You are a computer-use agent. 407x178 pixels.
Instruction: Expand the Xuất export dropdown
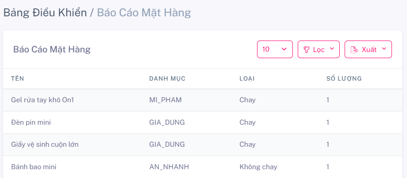click(368, 49)
